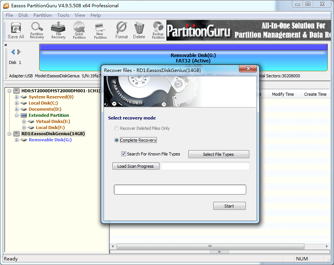Open the File menu
Screen dimensions: 334x265
coord(9,15)
